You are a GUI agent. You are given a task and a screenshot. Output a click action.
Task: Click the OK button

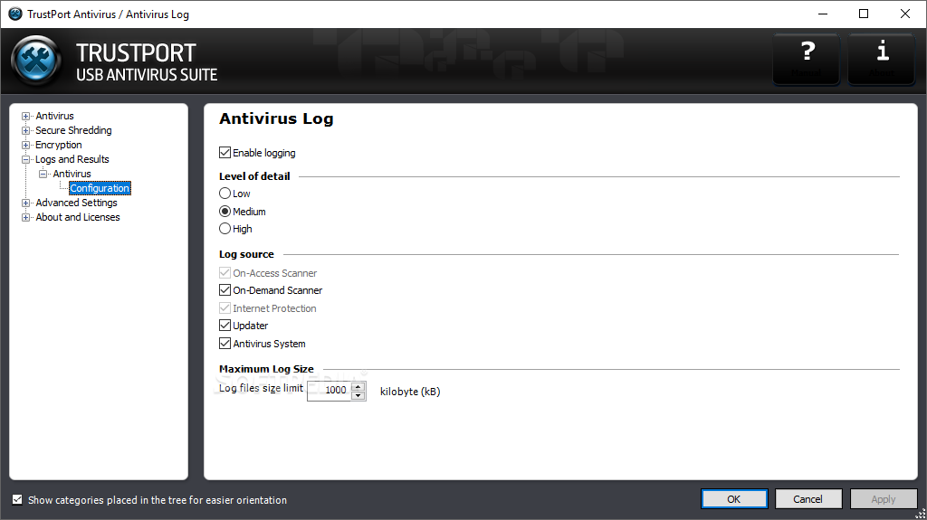click(734, 498)
